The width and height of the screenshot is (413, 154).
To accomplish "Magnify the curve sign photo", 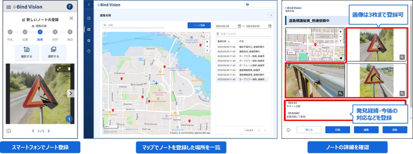I will coord(402,93).
